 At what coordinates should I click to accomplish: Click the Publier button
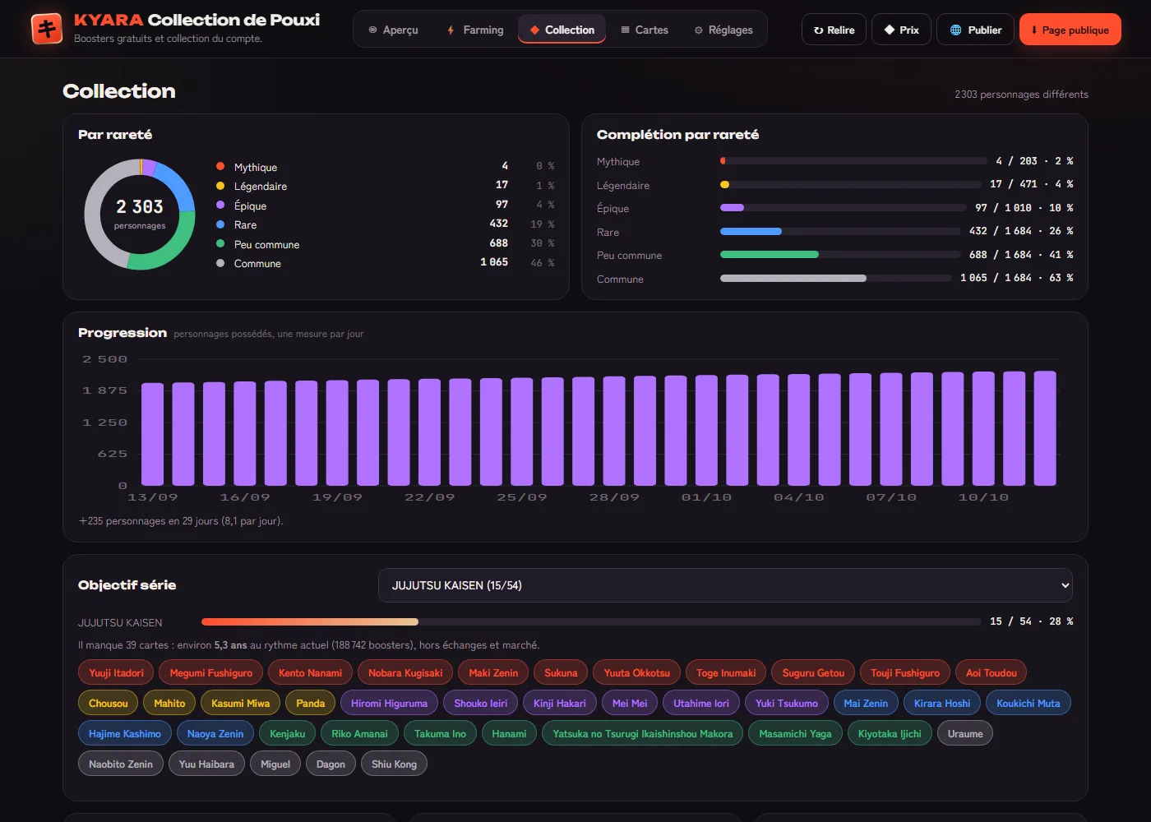tap(975, 30)
